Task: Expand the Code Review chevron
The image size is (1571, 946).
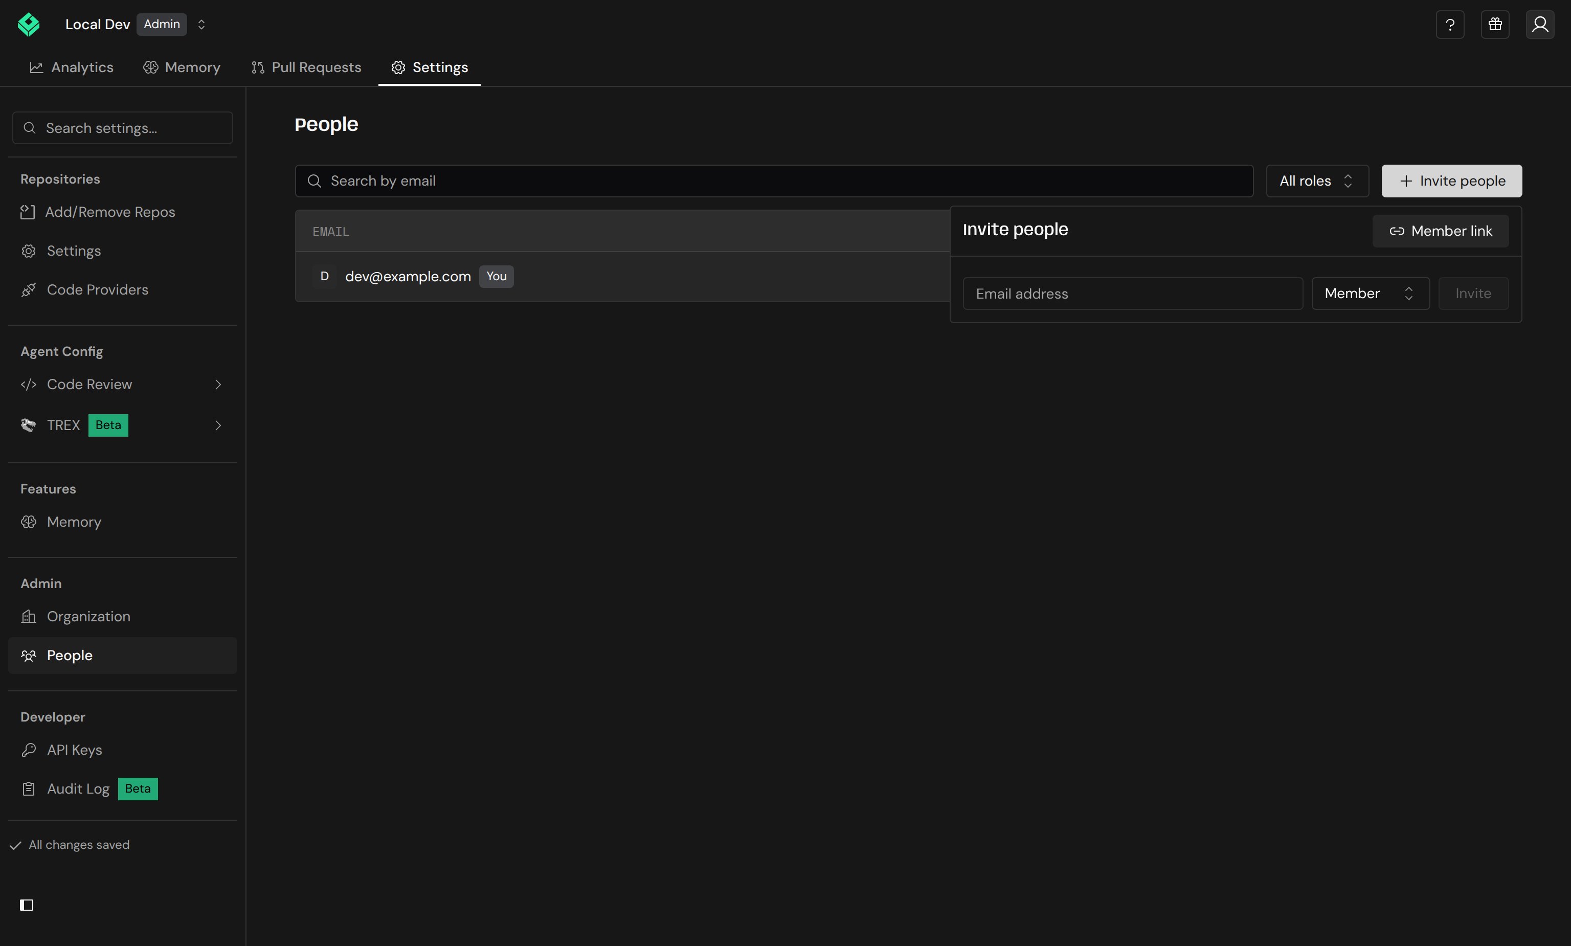Action: click(x=218, y=385)
